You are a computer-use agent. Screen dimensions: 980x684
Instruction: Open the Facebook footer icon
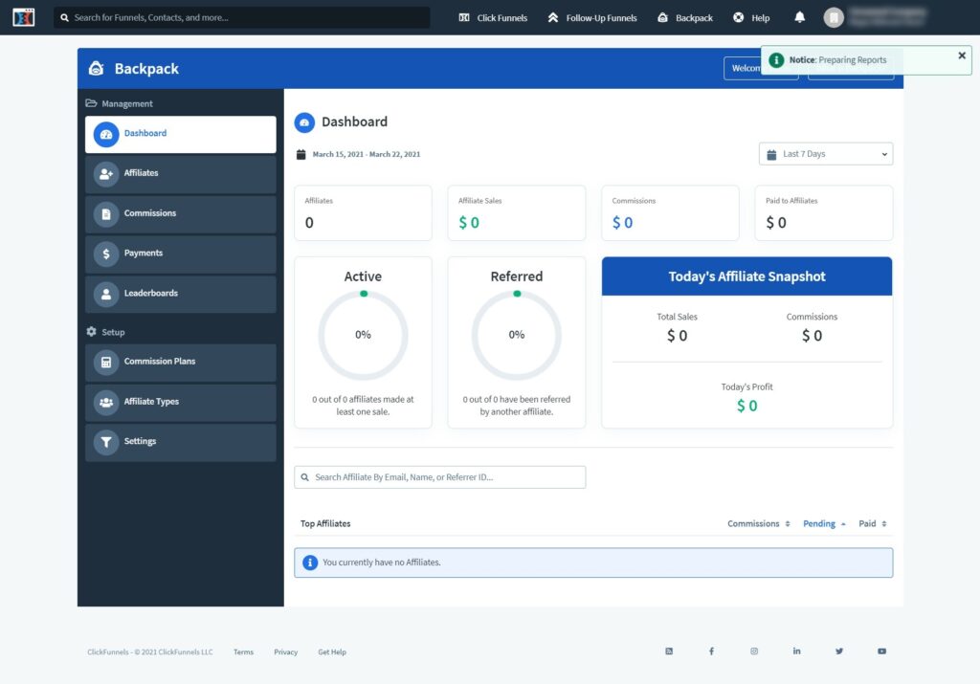click(711, 651)
